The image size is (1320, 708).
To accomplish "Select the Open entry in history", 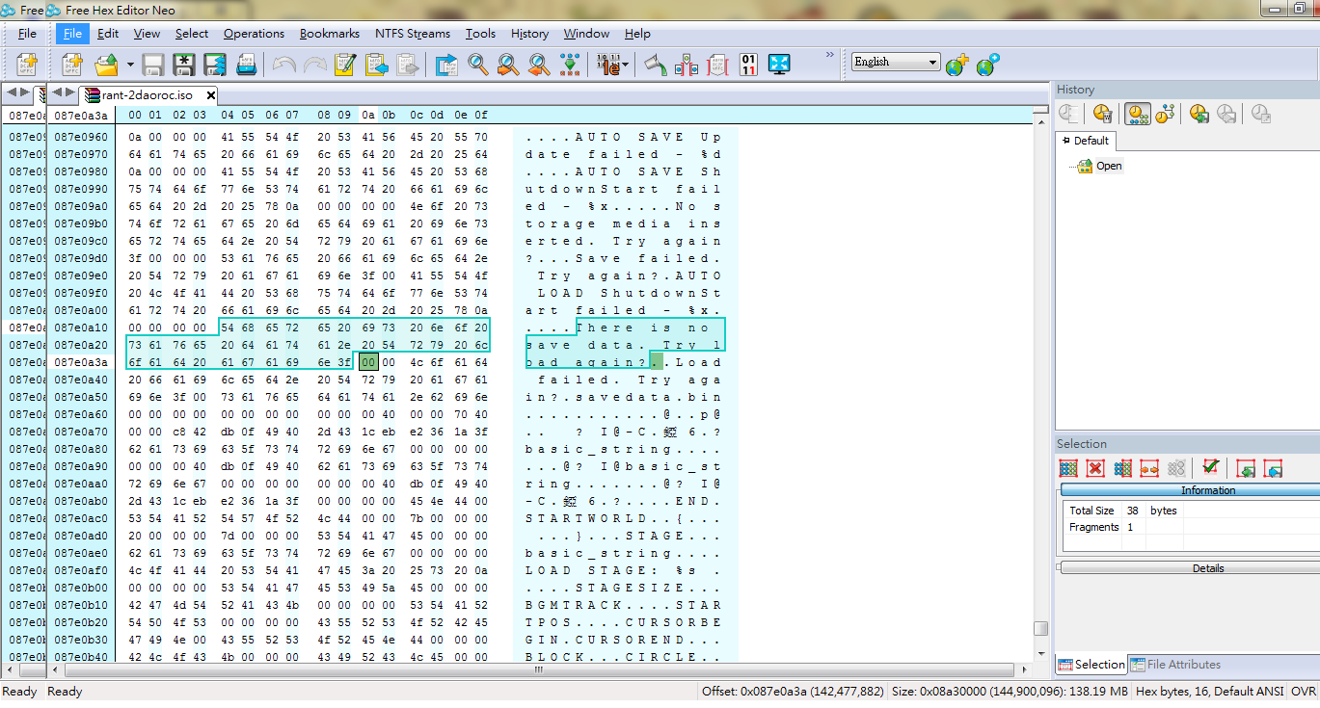I will click(1108, 166).
